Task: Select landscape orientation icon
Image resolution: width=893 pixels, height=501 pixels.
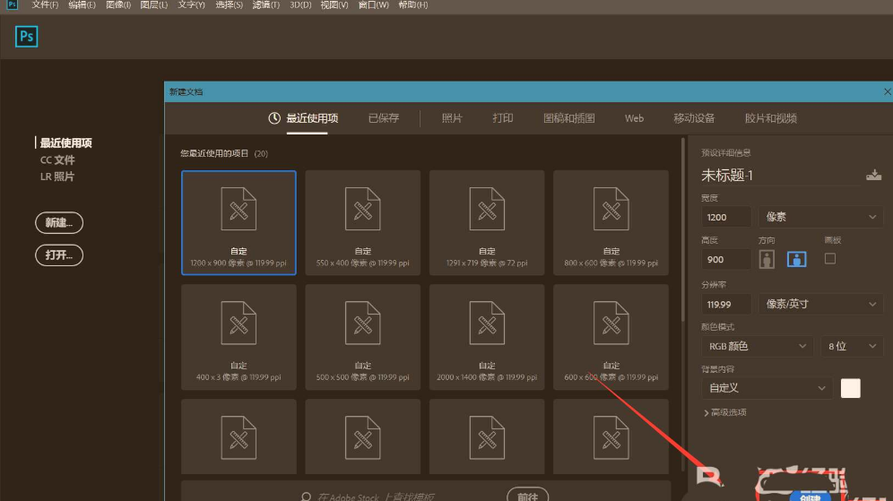Action: click(x=796, y=259)
